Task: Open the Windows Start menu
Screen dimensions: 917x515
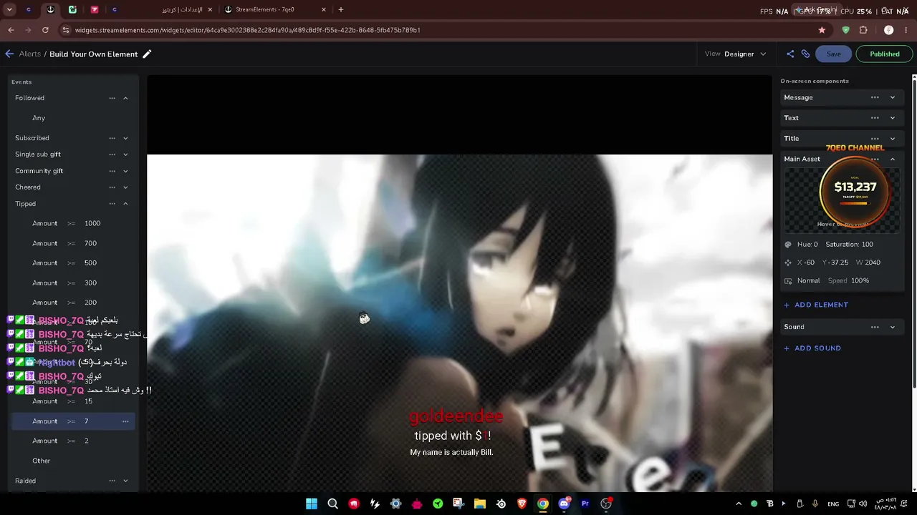Action: click(x=312, y=504)
